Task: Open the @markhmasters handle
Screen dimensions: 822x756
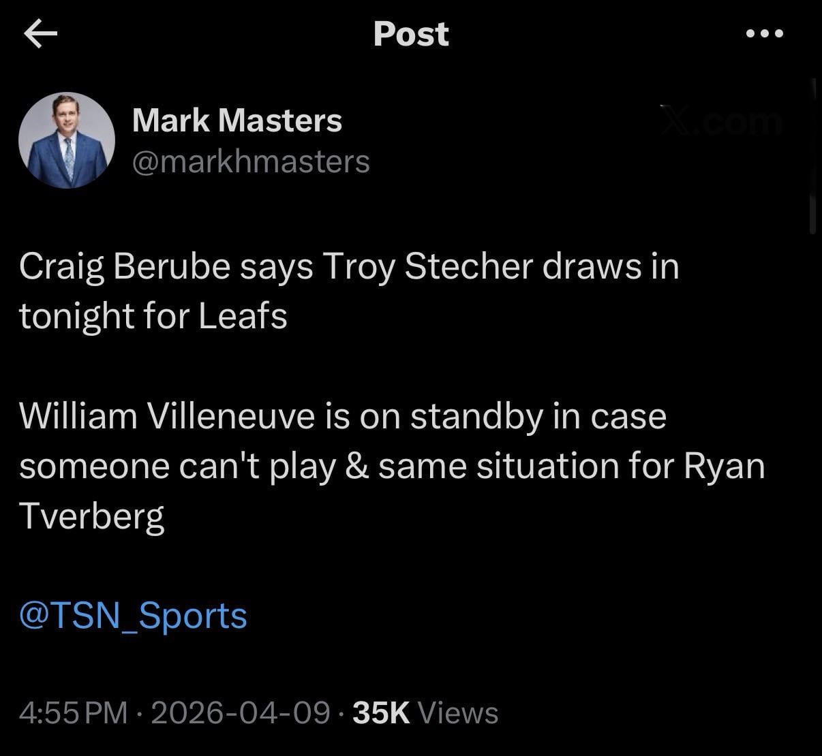Action: [250, 161]
